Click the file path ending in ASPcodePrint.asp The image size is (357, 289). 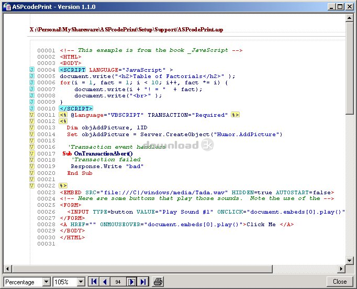pyautogui.click(x=126, y=29)
